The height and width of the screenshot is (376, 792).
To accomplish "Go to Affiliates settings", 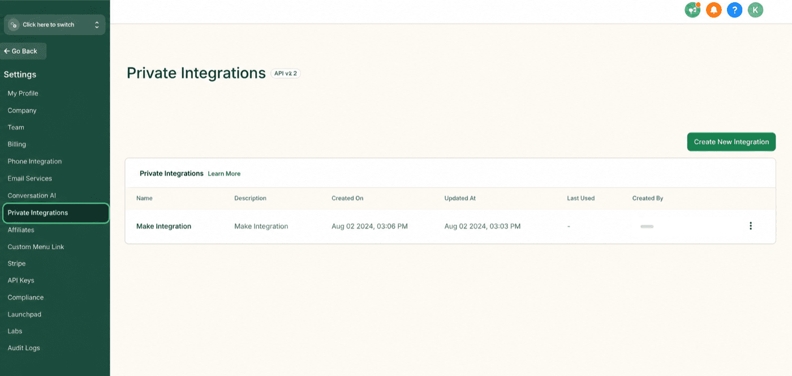I will 21,230.
